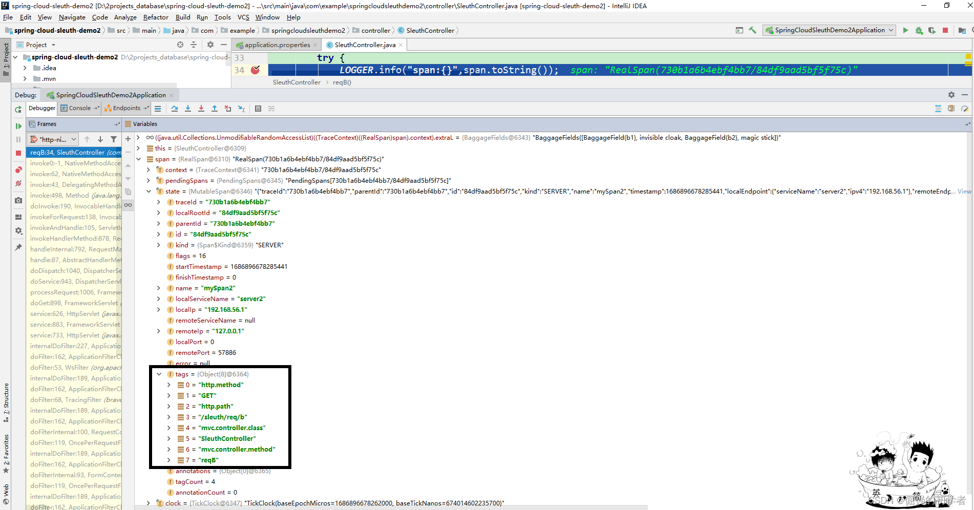Debug application with the bug icon in top toolbar
This screenshot has height=510, width=974.
(919, 30)
